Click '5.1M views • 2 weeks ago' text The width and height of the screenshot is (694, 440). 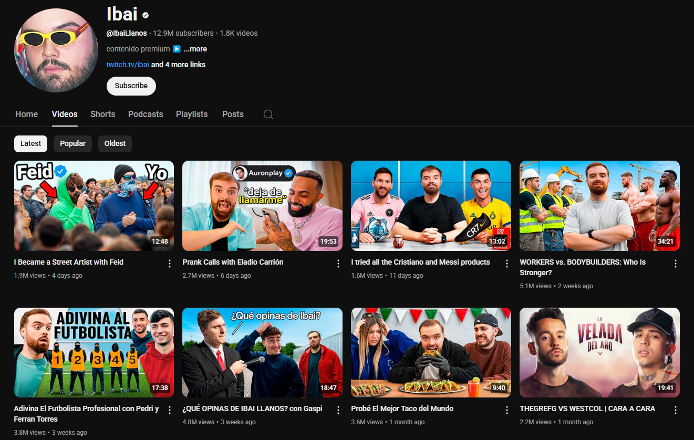[556, 286]
